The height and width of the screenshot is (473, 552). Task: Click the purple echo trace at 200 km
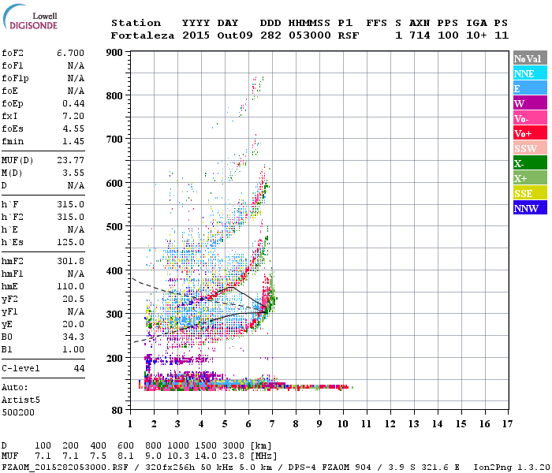177,359
